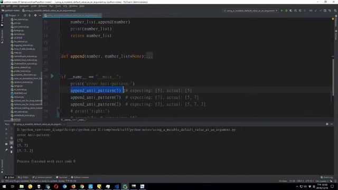Viewport: 338px width, 190px height.
Task: Revert changes with the undo arrow icon
Action: click(x=330, y=11)
